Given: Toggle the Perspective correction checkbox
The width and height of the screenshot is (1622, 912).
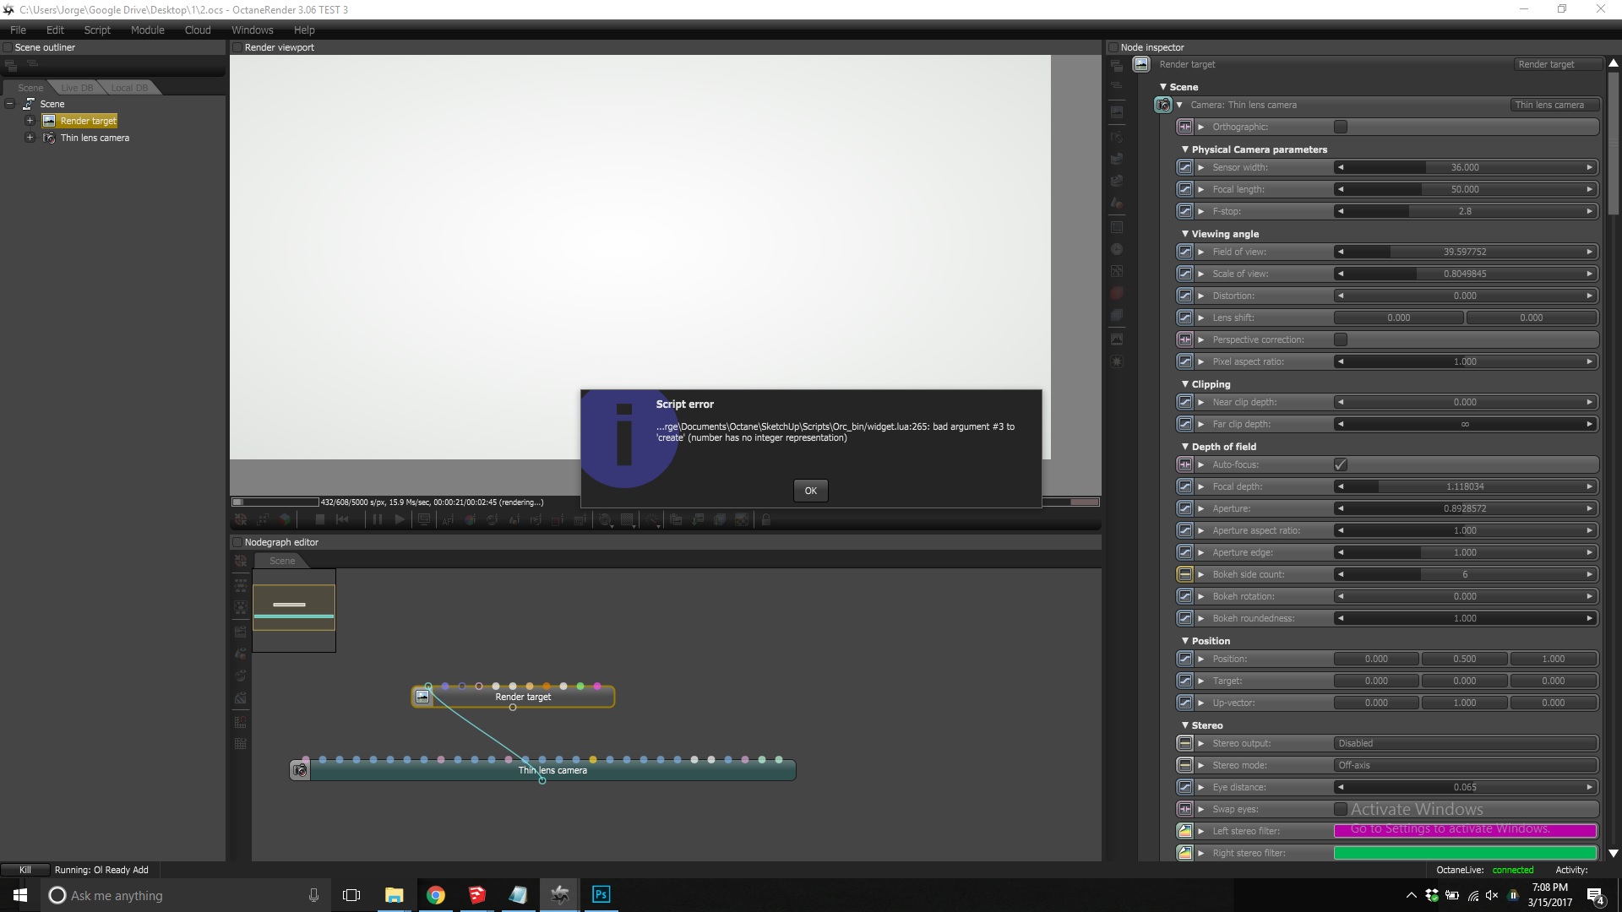Looking at the screenshot, I should [x=1340, y=339].
